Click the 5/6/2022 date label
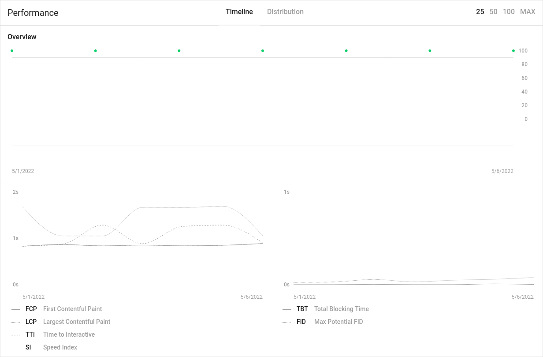Viewport: 543px width, 357px height. tap(502, 171)
